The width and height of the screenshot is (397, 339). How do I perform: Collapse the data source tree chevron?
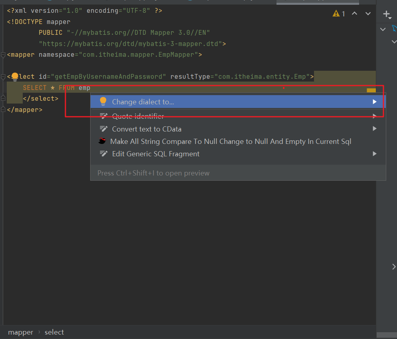coord(383,29)
